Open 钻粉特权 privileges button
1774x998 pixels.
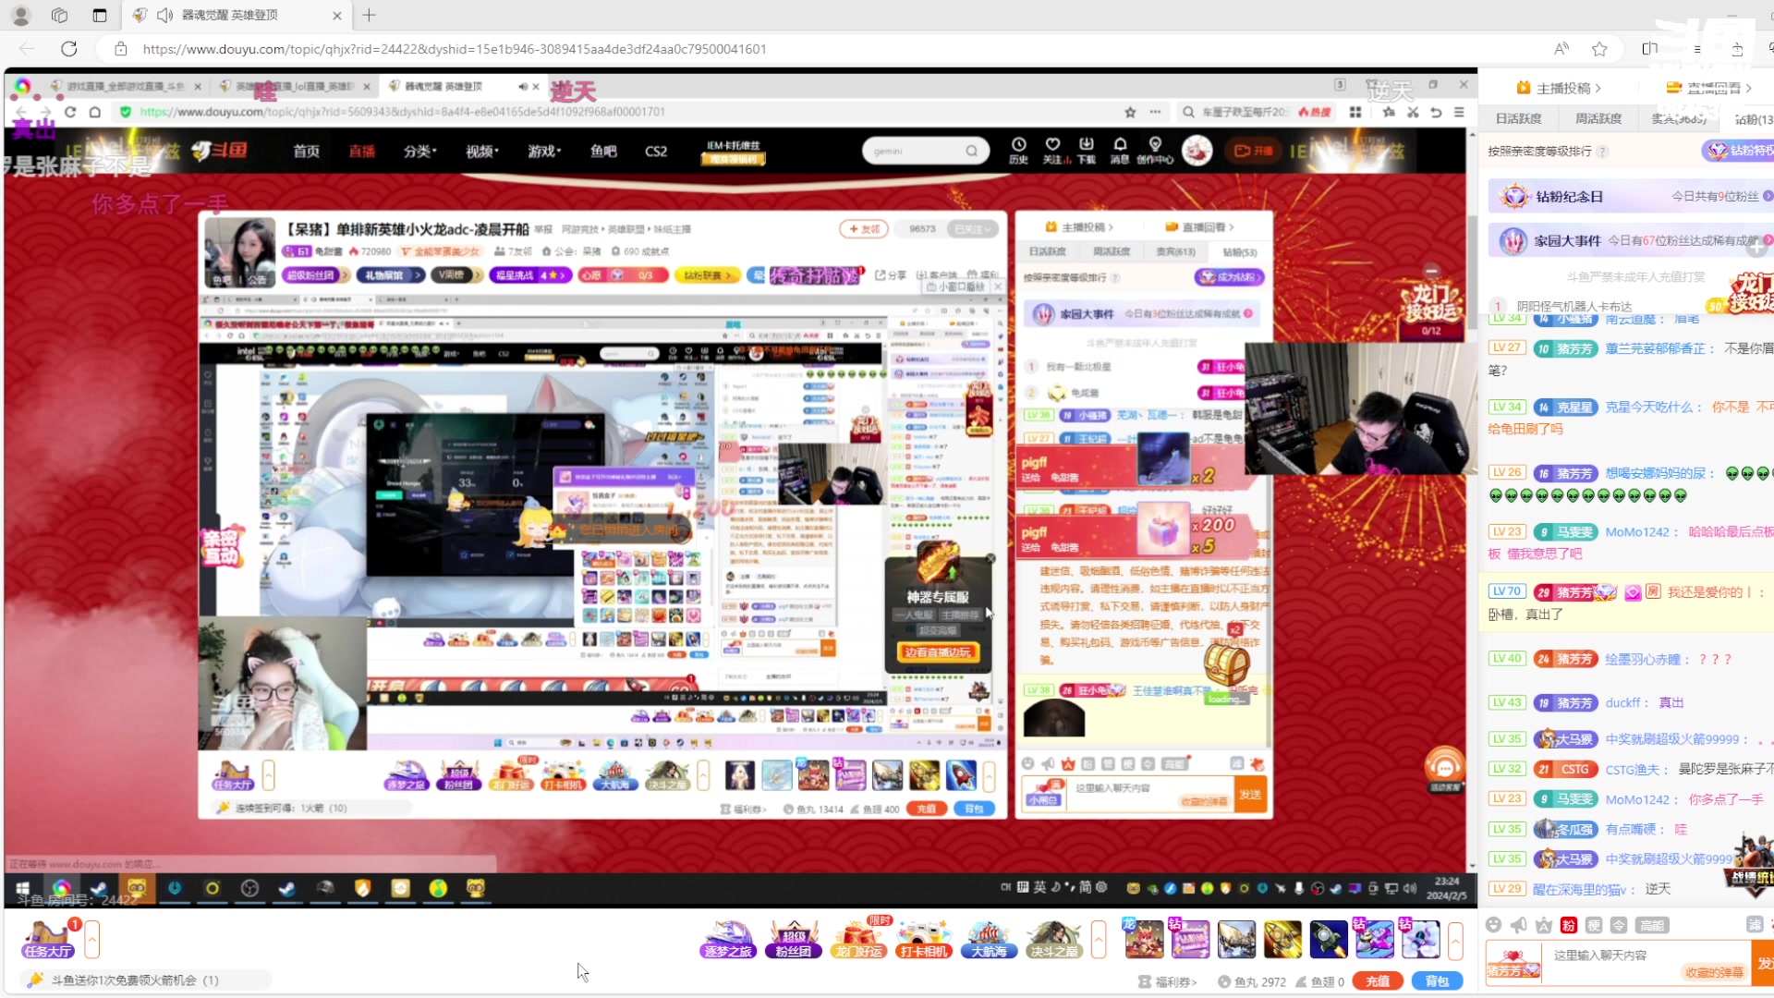tap(1739, 151)
